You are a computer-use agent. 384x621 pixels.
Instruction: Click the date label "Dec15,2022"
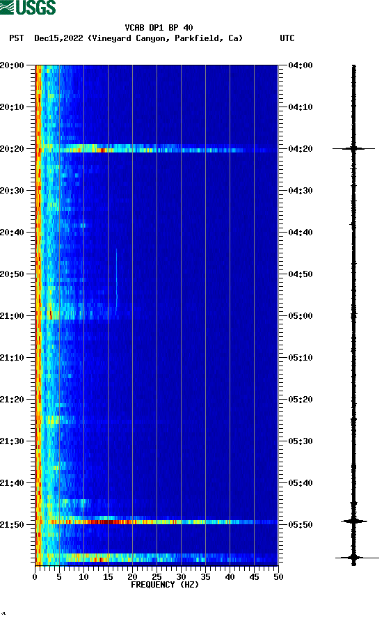pyautogui.click(x=58, y=38)
